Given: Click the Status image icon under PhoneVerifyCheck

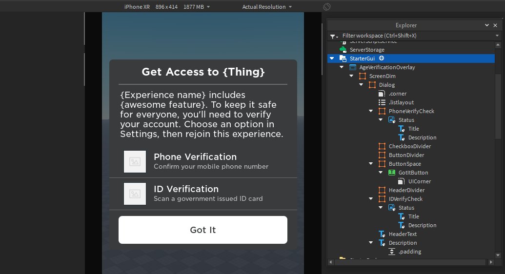Looking at the screenshot, I should tap(392, 120).
